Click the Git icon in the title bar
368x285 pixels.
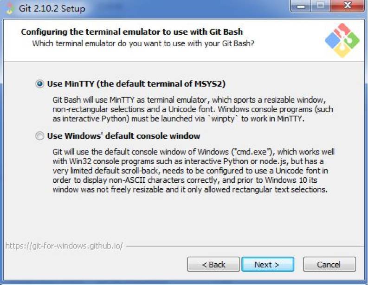point(9,9)
